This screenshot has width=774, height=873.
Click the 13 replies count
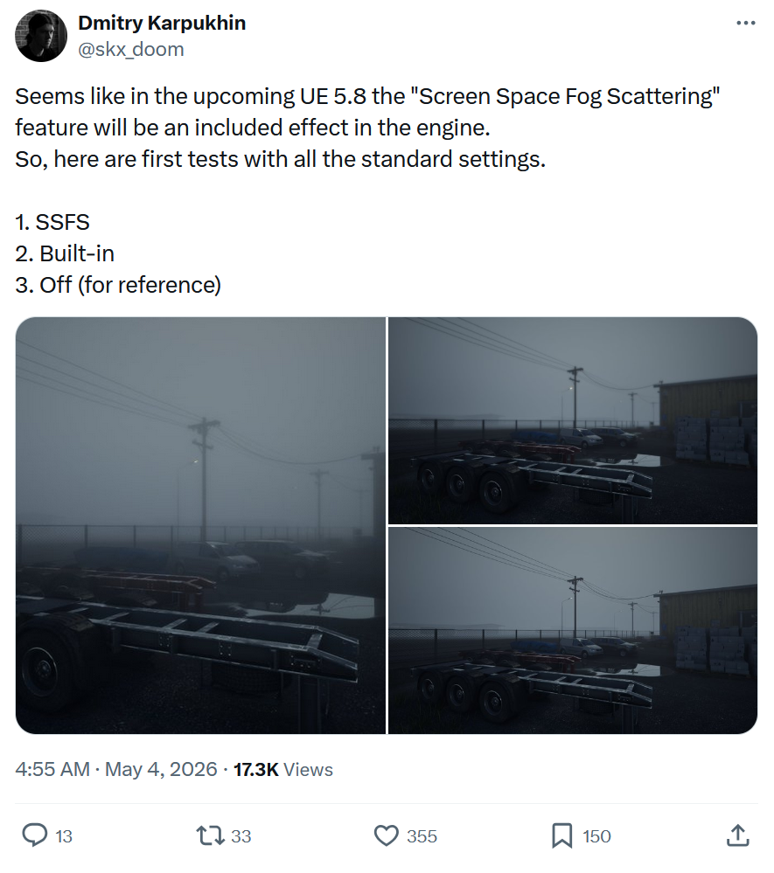(x=64, y=836)
